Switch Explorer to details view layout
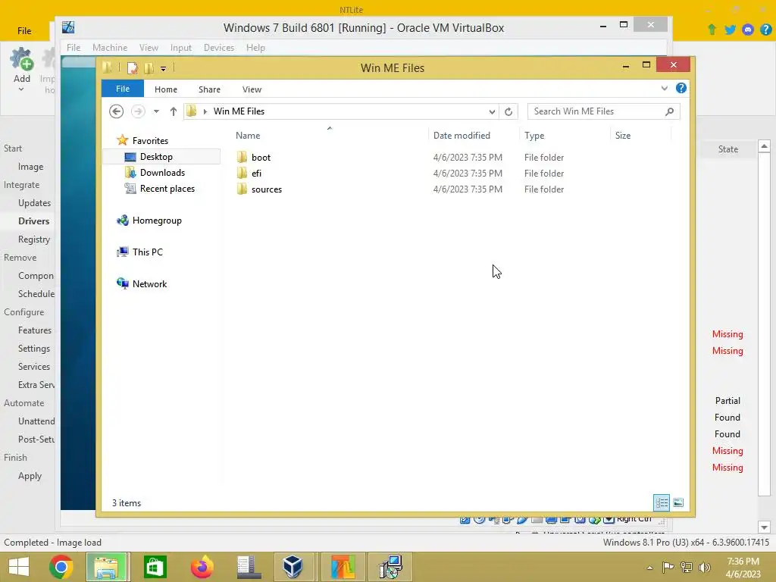The image size is (776, 582). point(662,503)
